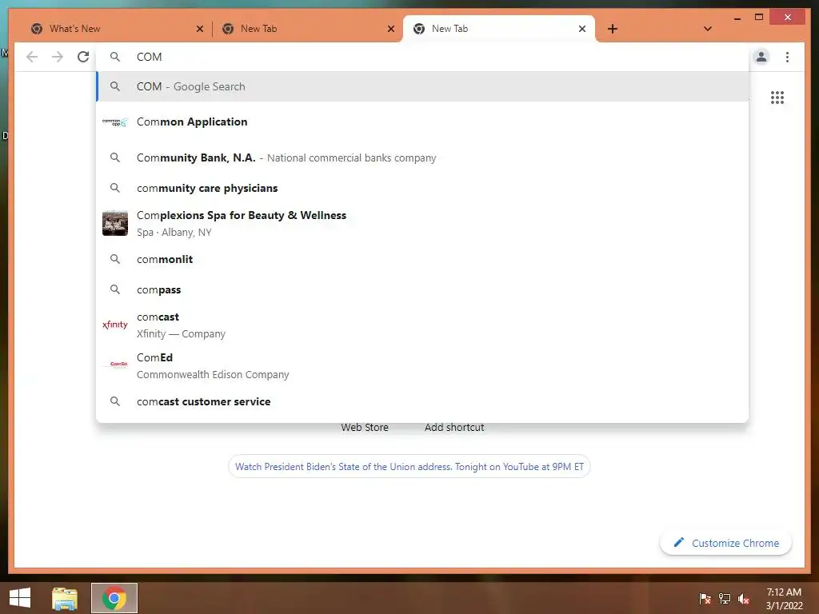
Task: Close the active New Tab
Action: (582, 29)
